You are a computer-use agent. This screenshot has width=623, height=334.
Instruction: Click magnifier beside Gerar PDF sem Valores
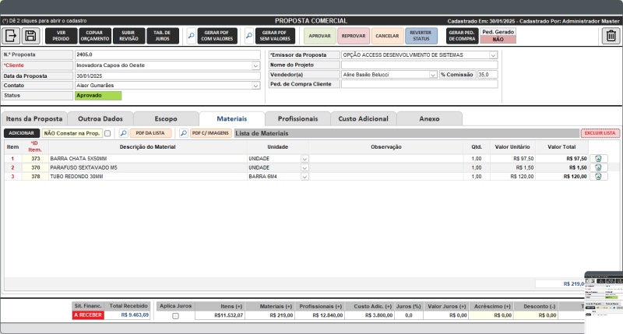pos(249,36)
